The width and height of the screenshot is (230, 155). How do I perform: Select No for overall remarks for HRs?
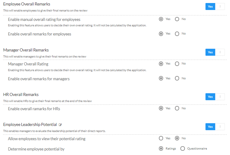coord(177,108)
